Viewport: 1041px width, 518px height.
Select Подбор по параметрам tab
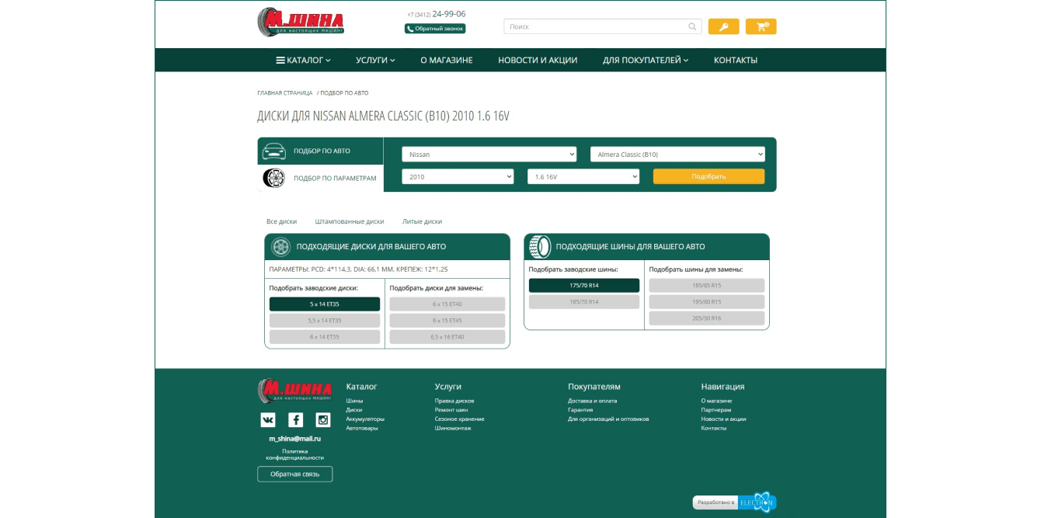pyautogui.click(x=321, y=178)
